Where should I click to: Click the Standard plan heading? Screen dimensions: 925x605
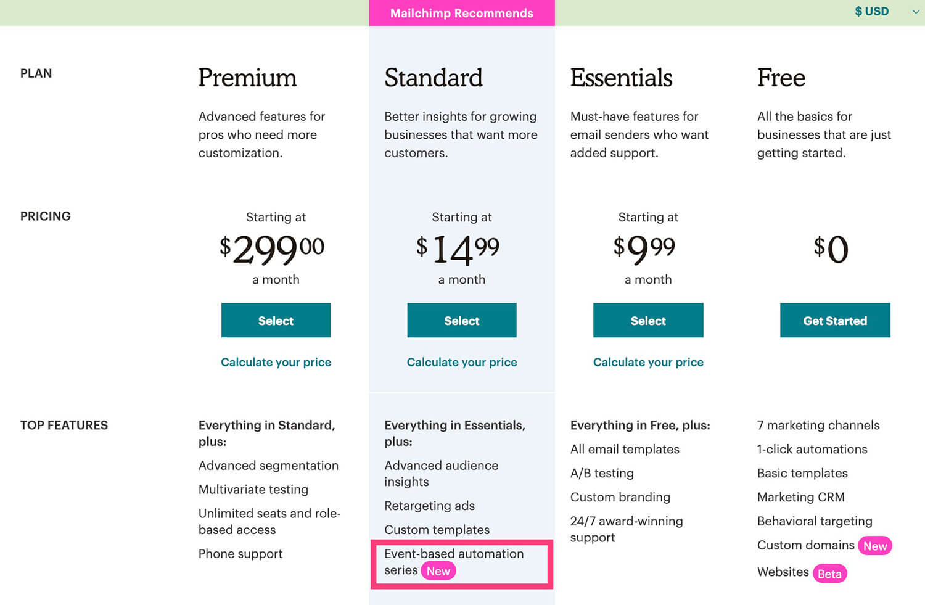click(434, 78)
